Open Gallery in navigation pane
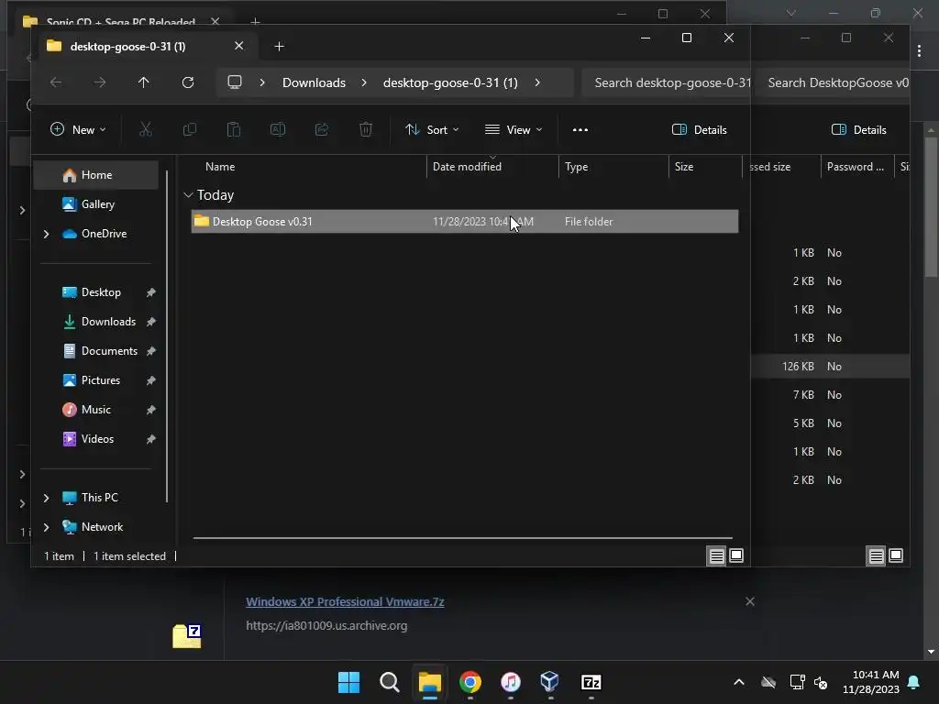Viewport: 939px width, 704px height. [x=95, y=204]
